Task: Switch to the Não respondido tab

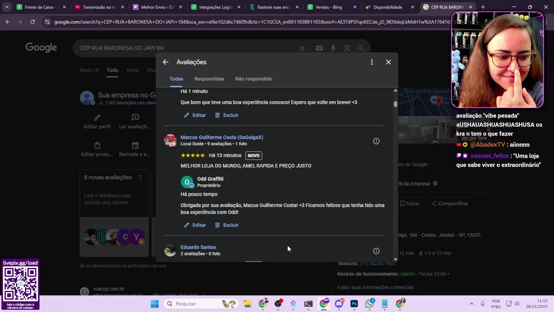Action: pos(254,79)
